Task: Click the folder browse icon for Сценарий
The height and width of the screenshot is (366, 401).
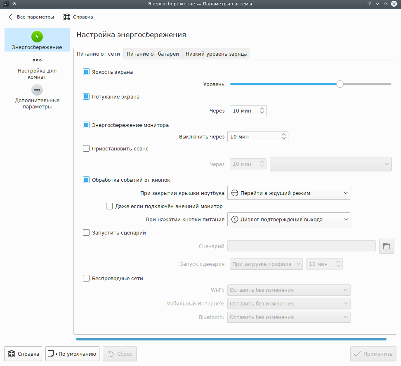Action: (386, 246)
